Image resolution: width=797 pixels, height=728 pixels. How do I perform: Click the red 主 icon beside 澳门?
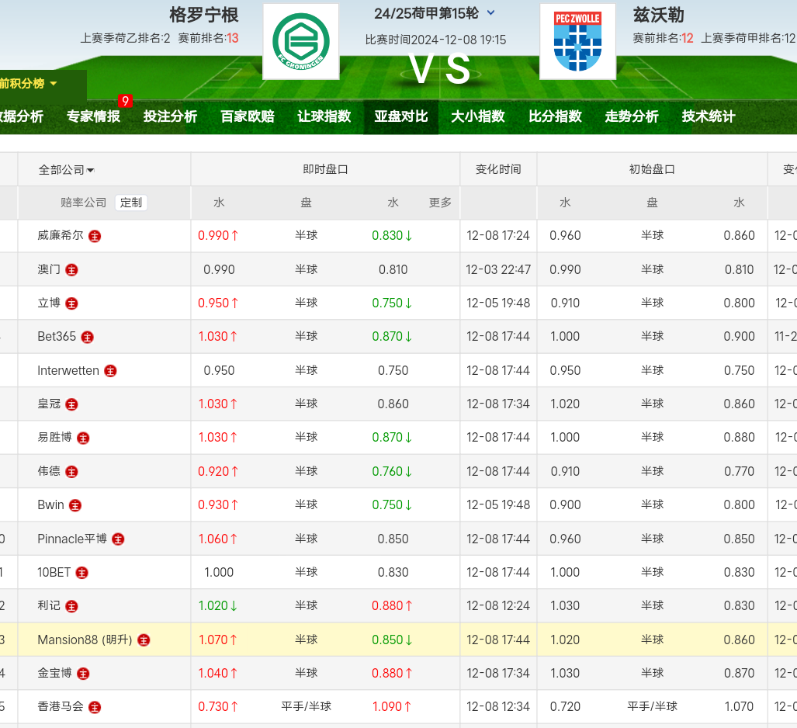coord(71,270)
